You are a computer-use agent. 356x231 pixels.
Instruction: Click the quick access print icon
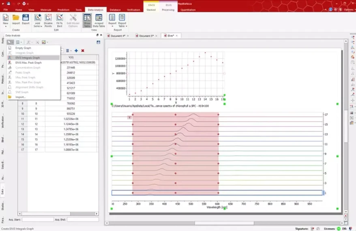(x=24, y=4)
